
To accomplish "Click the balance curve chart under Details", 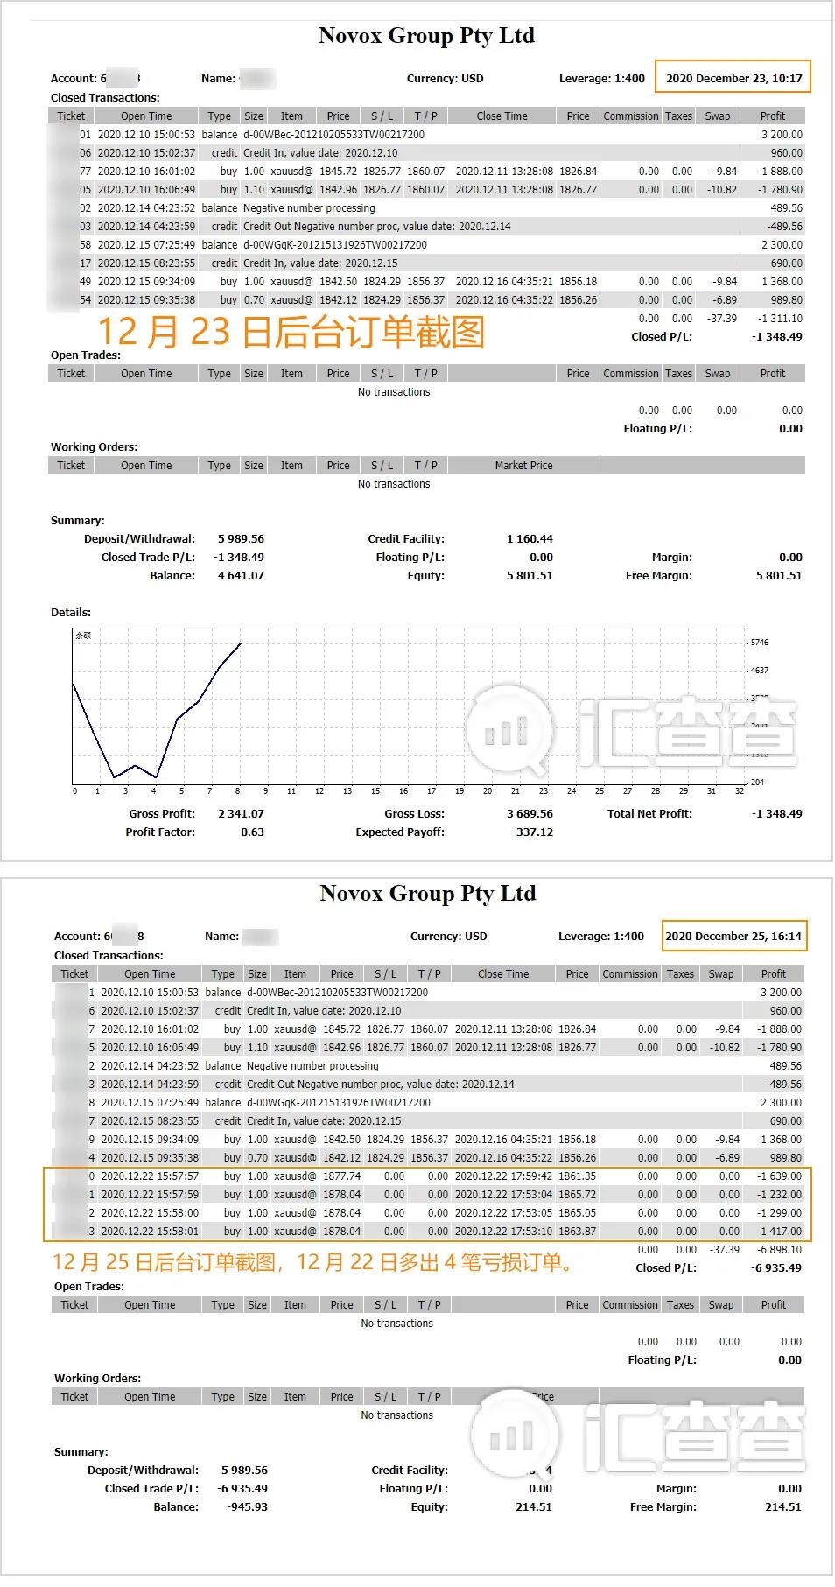I will 410,706.
